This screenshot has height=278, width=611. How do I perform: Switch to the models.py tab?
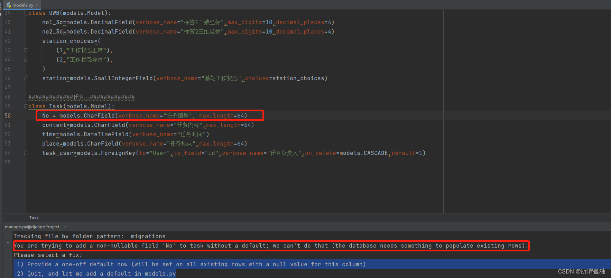[23, 5]
